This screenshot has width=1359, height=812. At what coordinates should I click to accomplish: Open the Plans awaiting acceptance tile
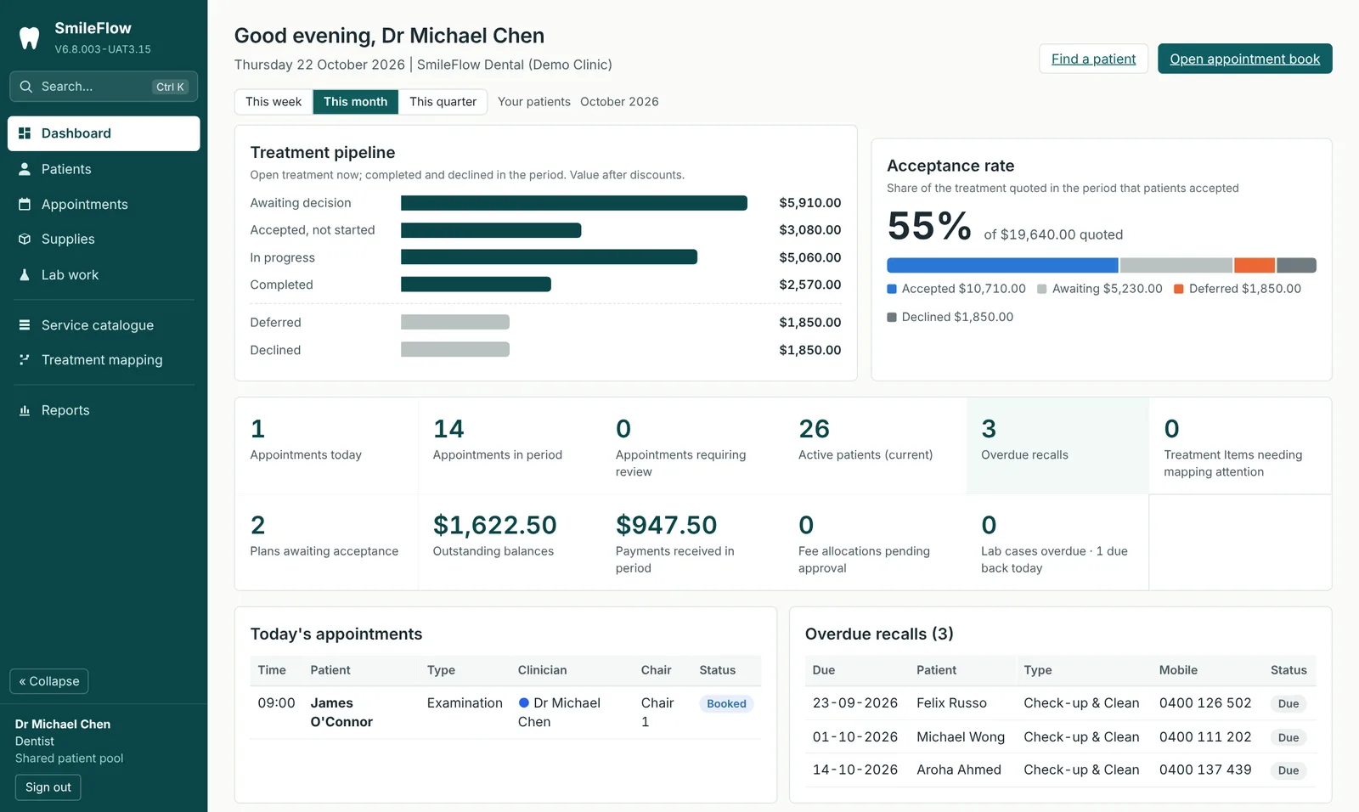tap(326, 542)
